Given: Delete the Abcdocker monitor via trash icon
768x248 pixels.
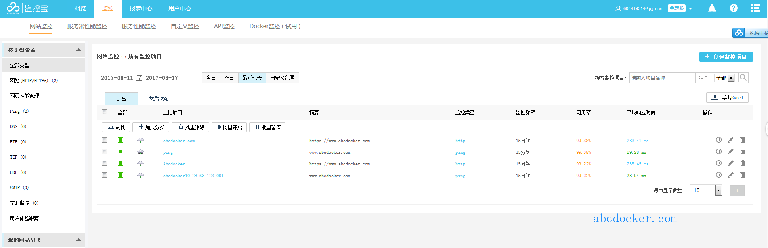Looking at the screenshot, I should point(743,163).
